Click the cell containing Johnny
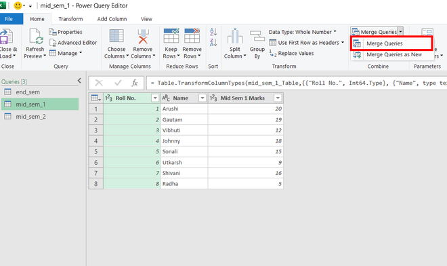Image resolution: width=447 pixels, height=266 pixels. (184, 141)
